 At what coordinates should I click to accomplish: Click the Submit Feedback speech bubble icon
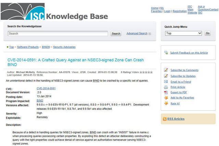coord(166,53)
